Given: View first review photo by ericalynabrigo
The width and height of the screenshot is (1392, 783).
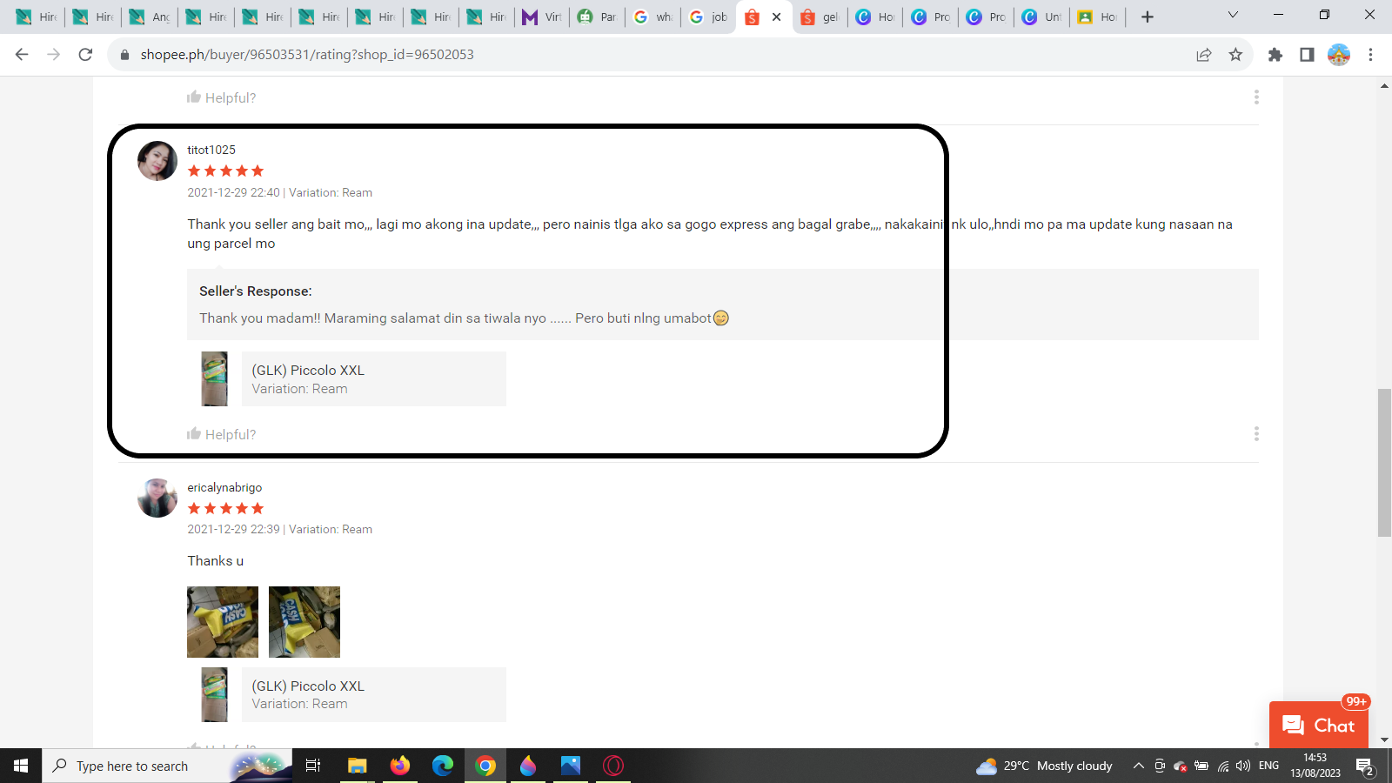Looking at the screenshot, I should (x=223, y=622).
